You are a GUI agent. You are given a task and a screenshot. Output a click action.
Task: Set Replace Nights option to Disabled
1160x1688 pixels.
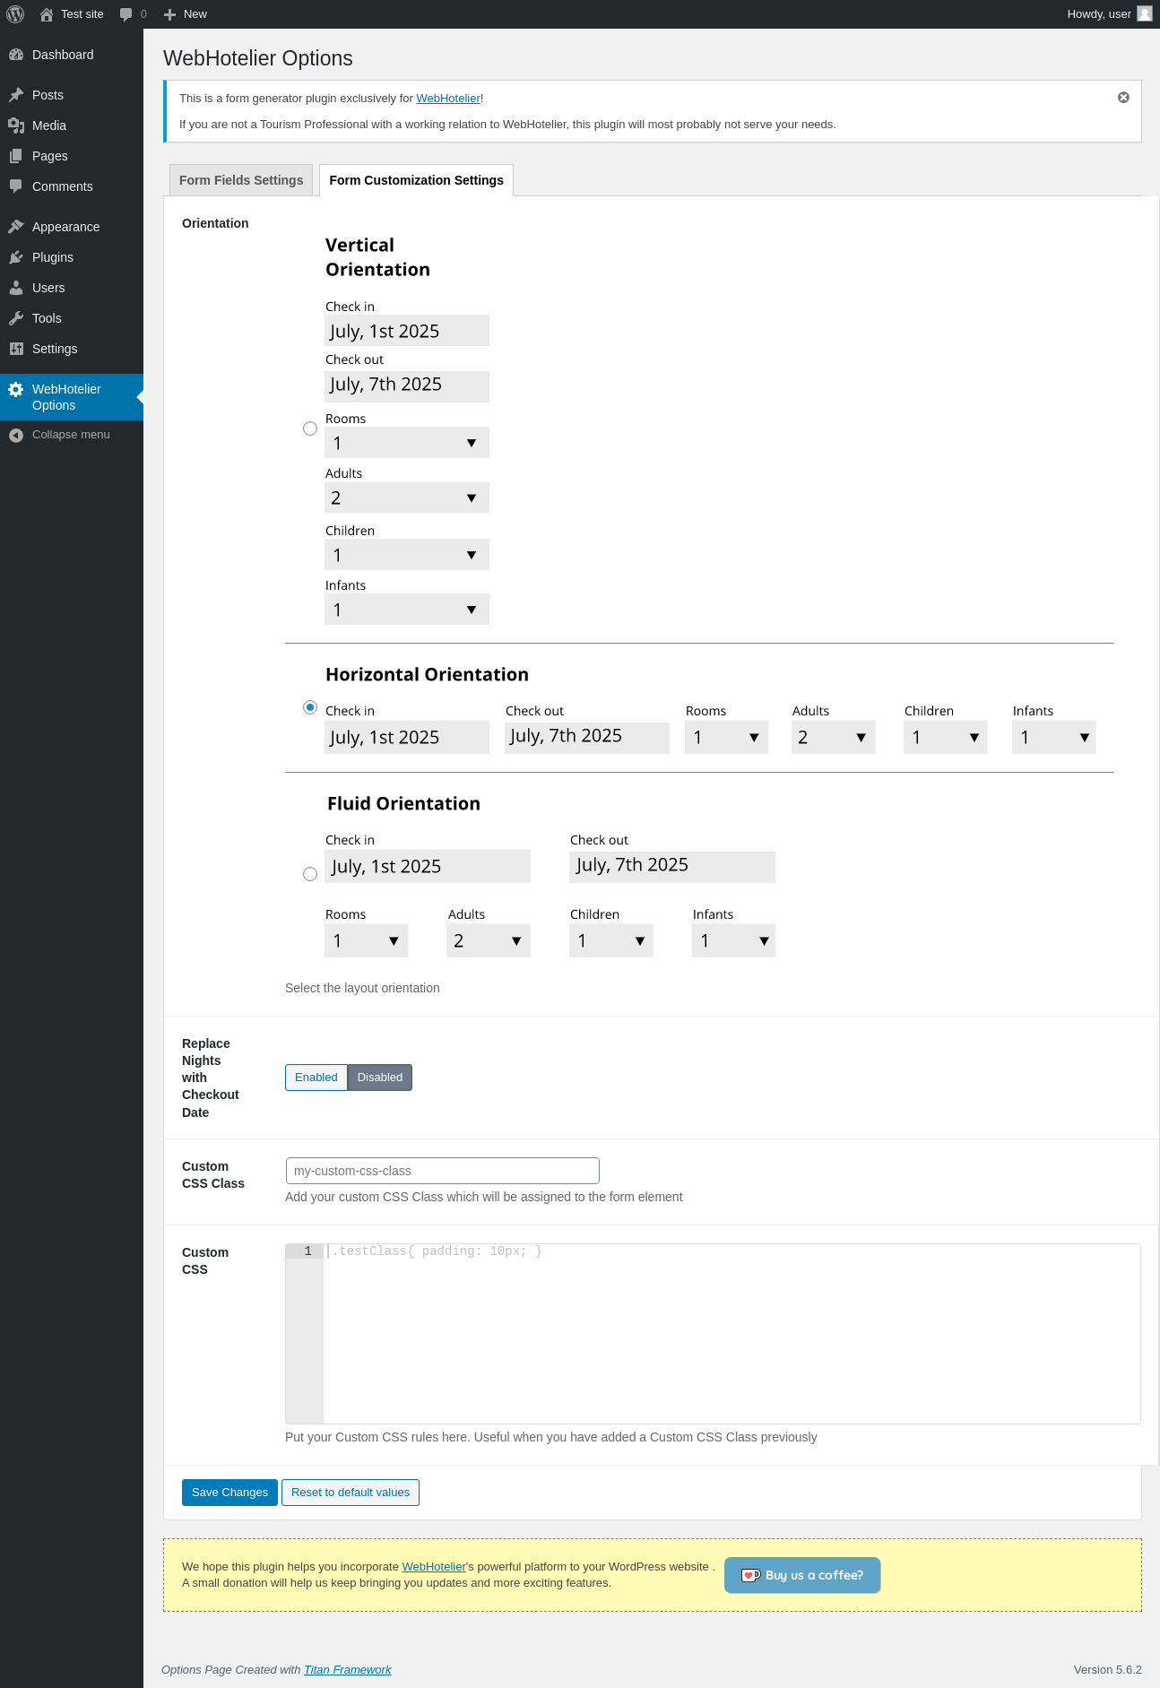[x=380, y=1078]
